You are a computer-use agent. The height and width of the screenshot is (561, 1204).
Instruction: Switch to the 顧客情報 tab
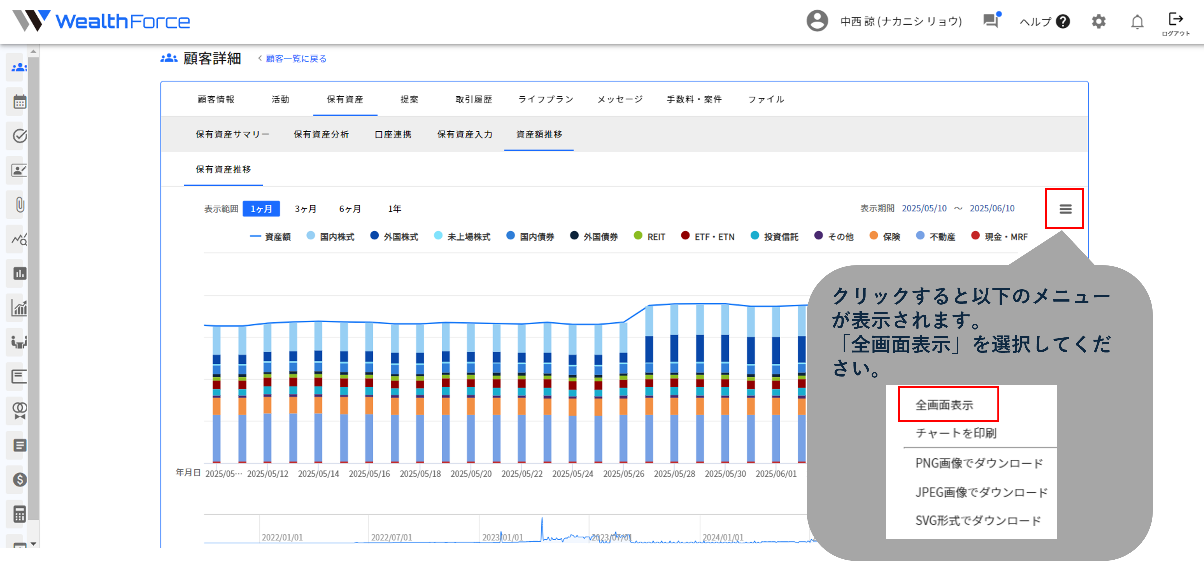click(216, 99)
